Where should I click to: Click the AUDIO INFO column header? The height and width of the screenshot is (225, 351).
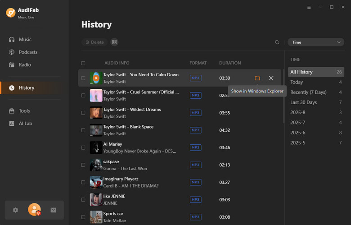(117, 63)
